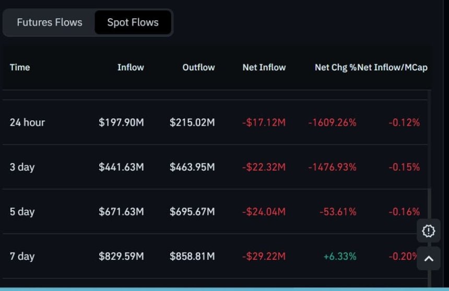This screenshot has width=449, height=291.
Task: Sort by the Outflow column header
Action: pyautogui.click(x=198, y=67)
